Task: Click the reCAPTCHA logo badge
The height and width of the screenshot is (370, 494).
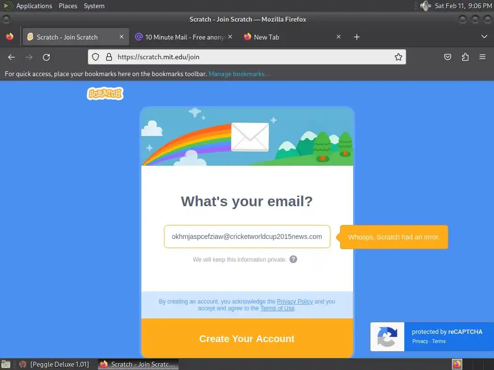Action: [387, 337]
